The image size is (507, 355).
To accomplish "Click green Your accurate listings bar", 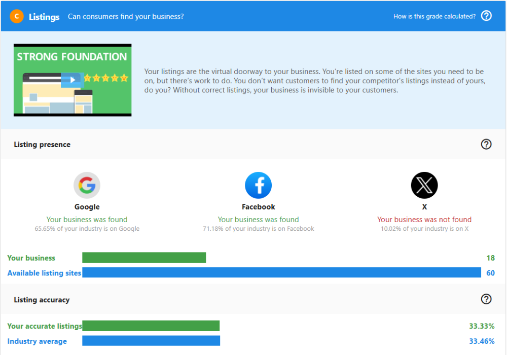I will click(x=151, y=326).
